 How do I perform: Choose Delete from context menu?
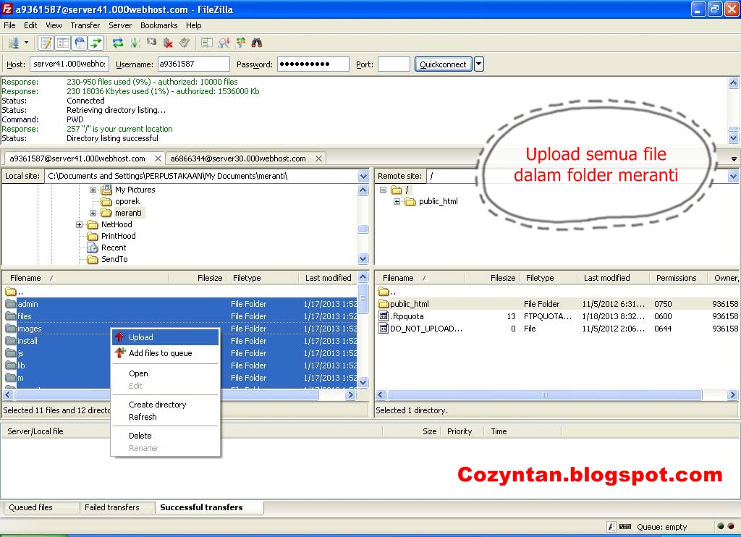pos(166,436)
